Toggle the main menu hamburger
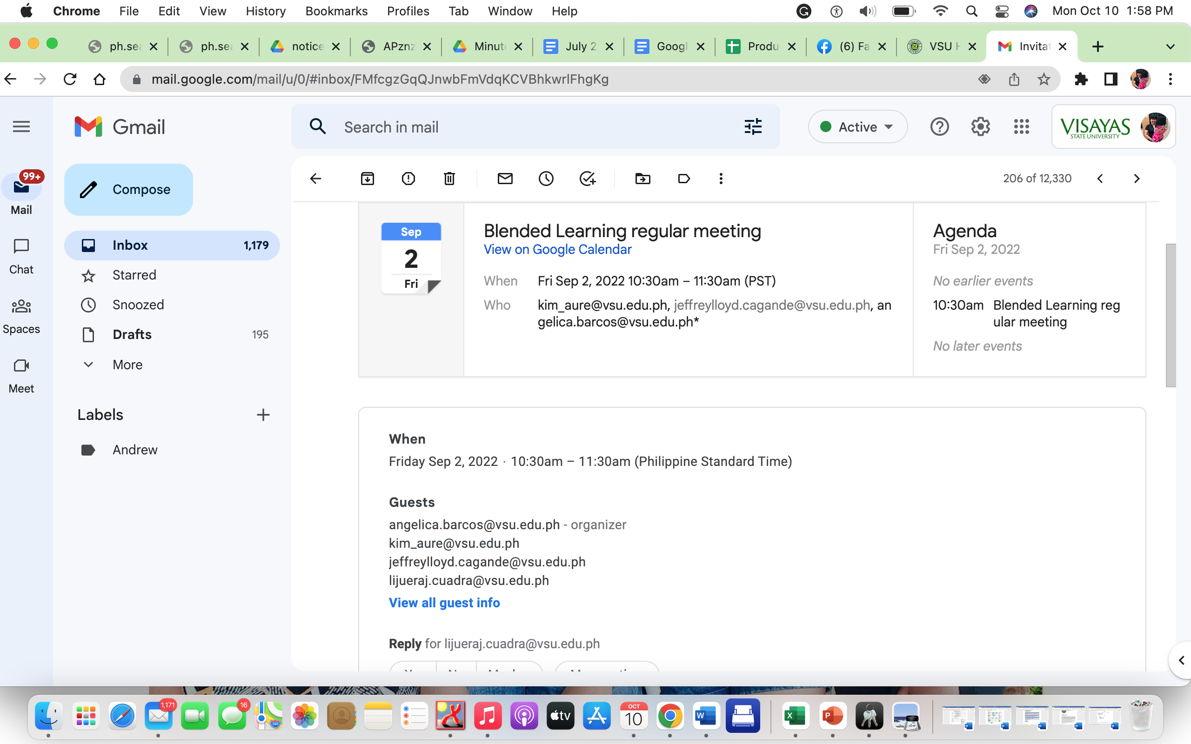 point(21,127)
